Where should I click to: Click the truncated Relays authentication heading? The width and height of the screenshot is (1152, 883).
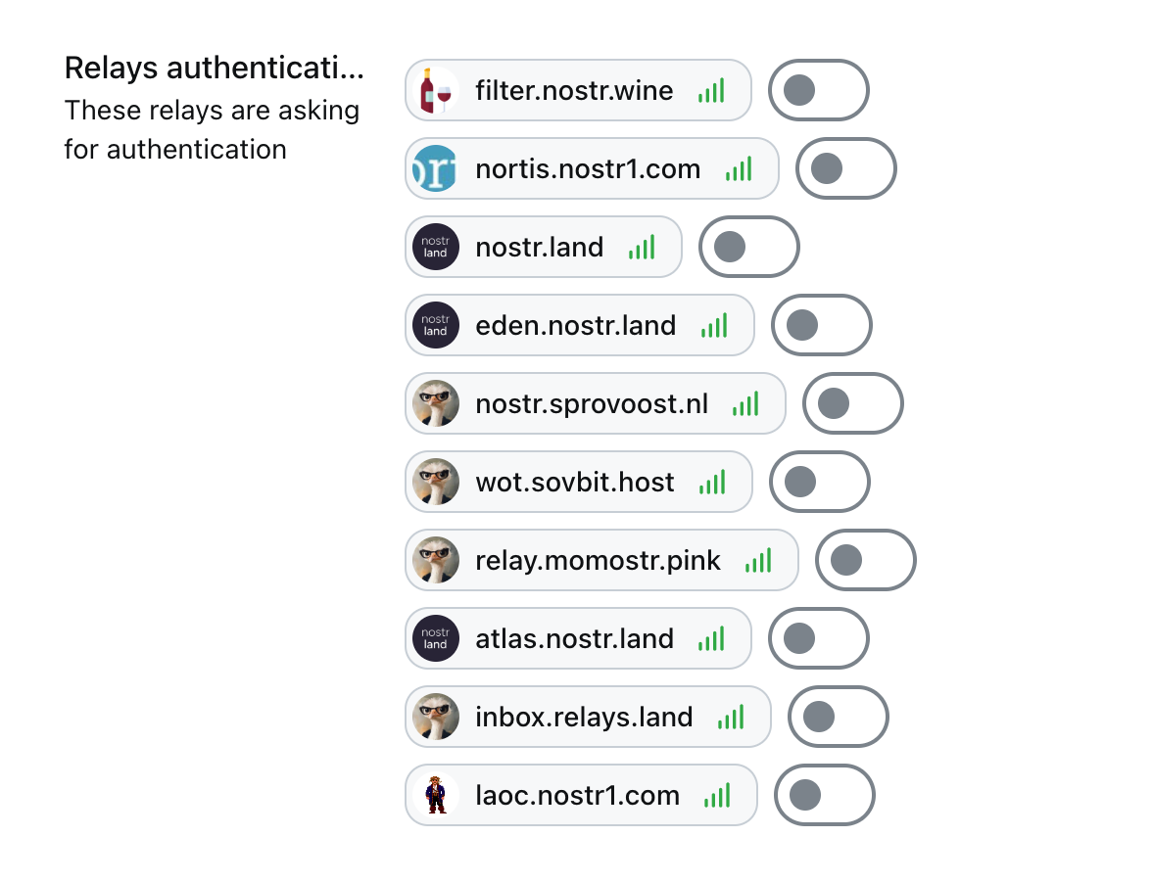click(214, 69)
